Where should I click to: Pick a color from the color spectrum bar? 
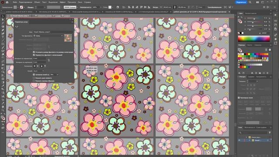click(254, 39)
